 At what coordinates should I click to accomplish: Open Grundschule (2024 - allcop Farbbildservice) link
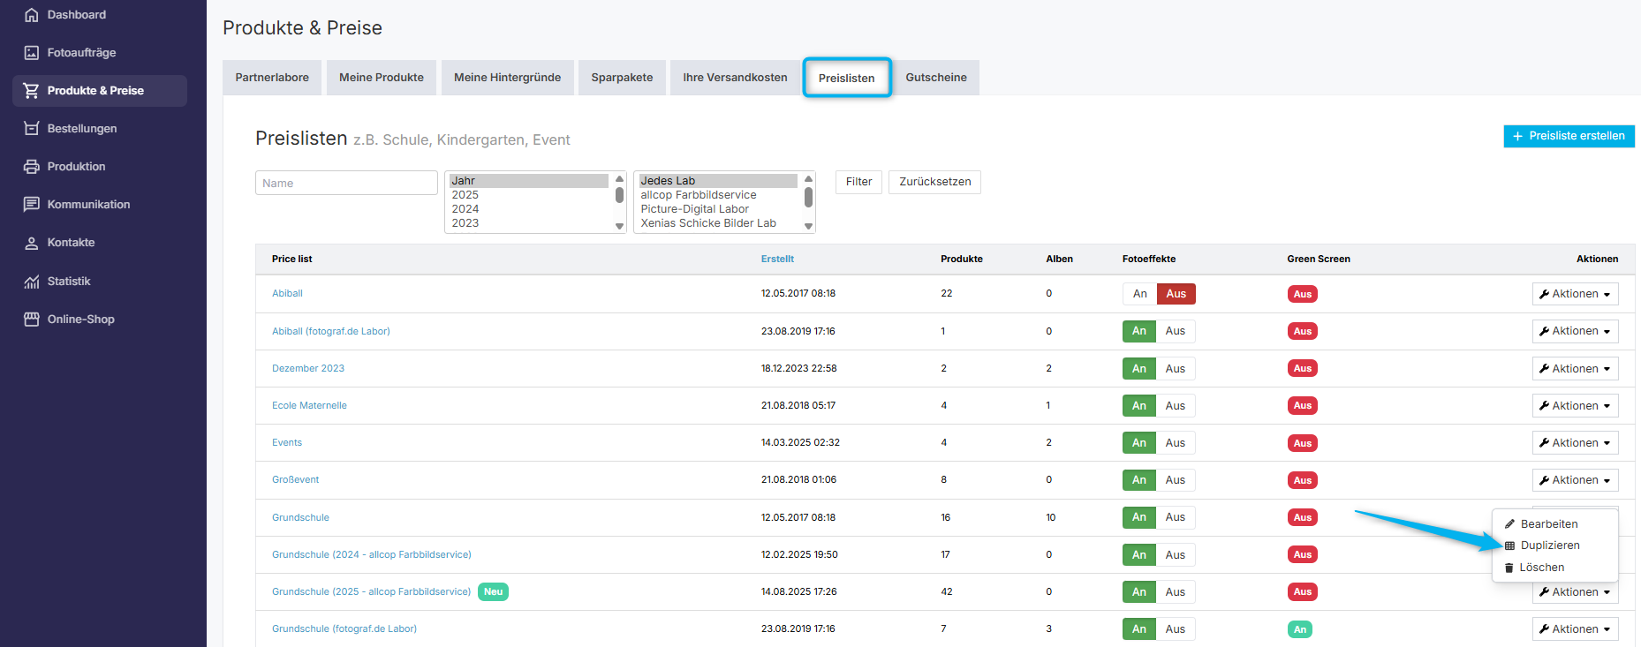(372, 555)
